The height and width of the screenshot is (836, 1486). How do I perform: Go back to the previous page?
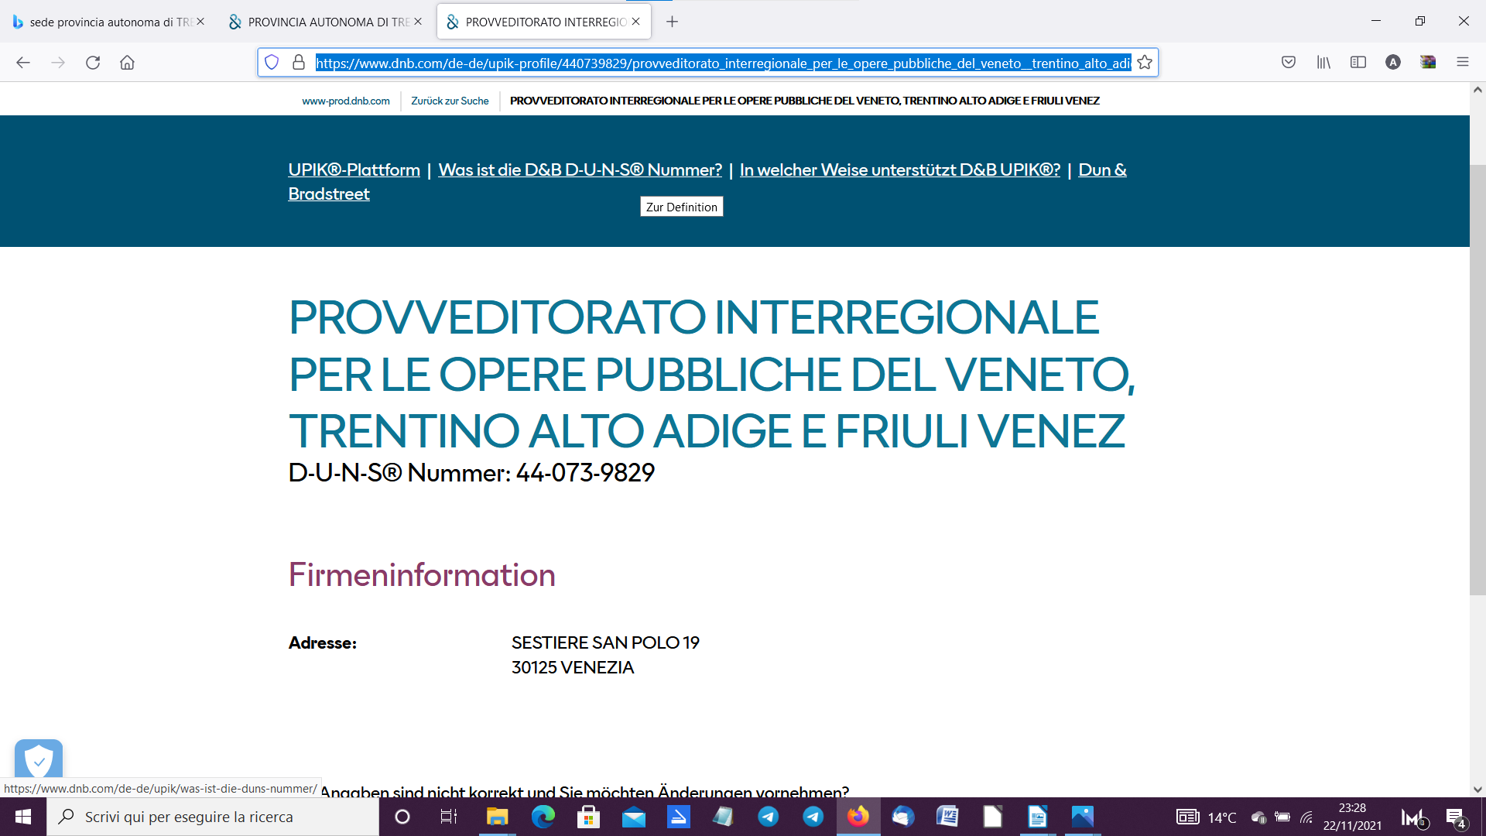click(x=23, y=63)
